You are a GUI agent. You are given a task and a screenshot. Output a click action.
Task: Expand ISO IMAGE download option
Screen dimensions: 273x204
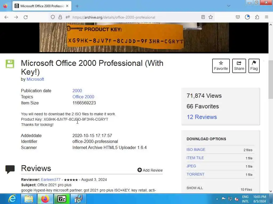coord(196,150)
